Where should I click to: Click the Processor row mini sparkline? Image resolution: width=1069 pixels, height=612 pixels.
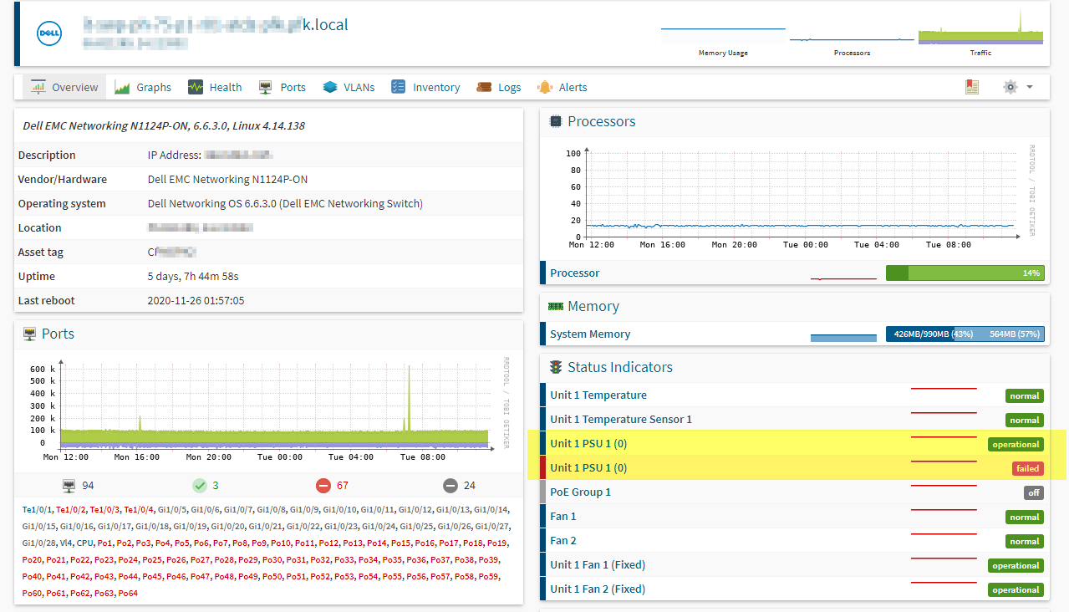(x=844, y=274)
